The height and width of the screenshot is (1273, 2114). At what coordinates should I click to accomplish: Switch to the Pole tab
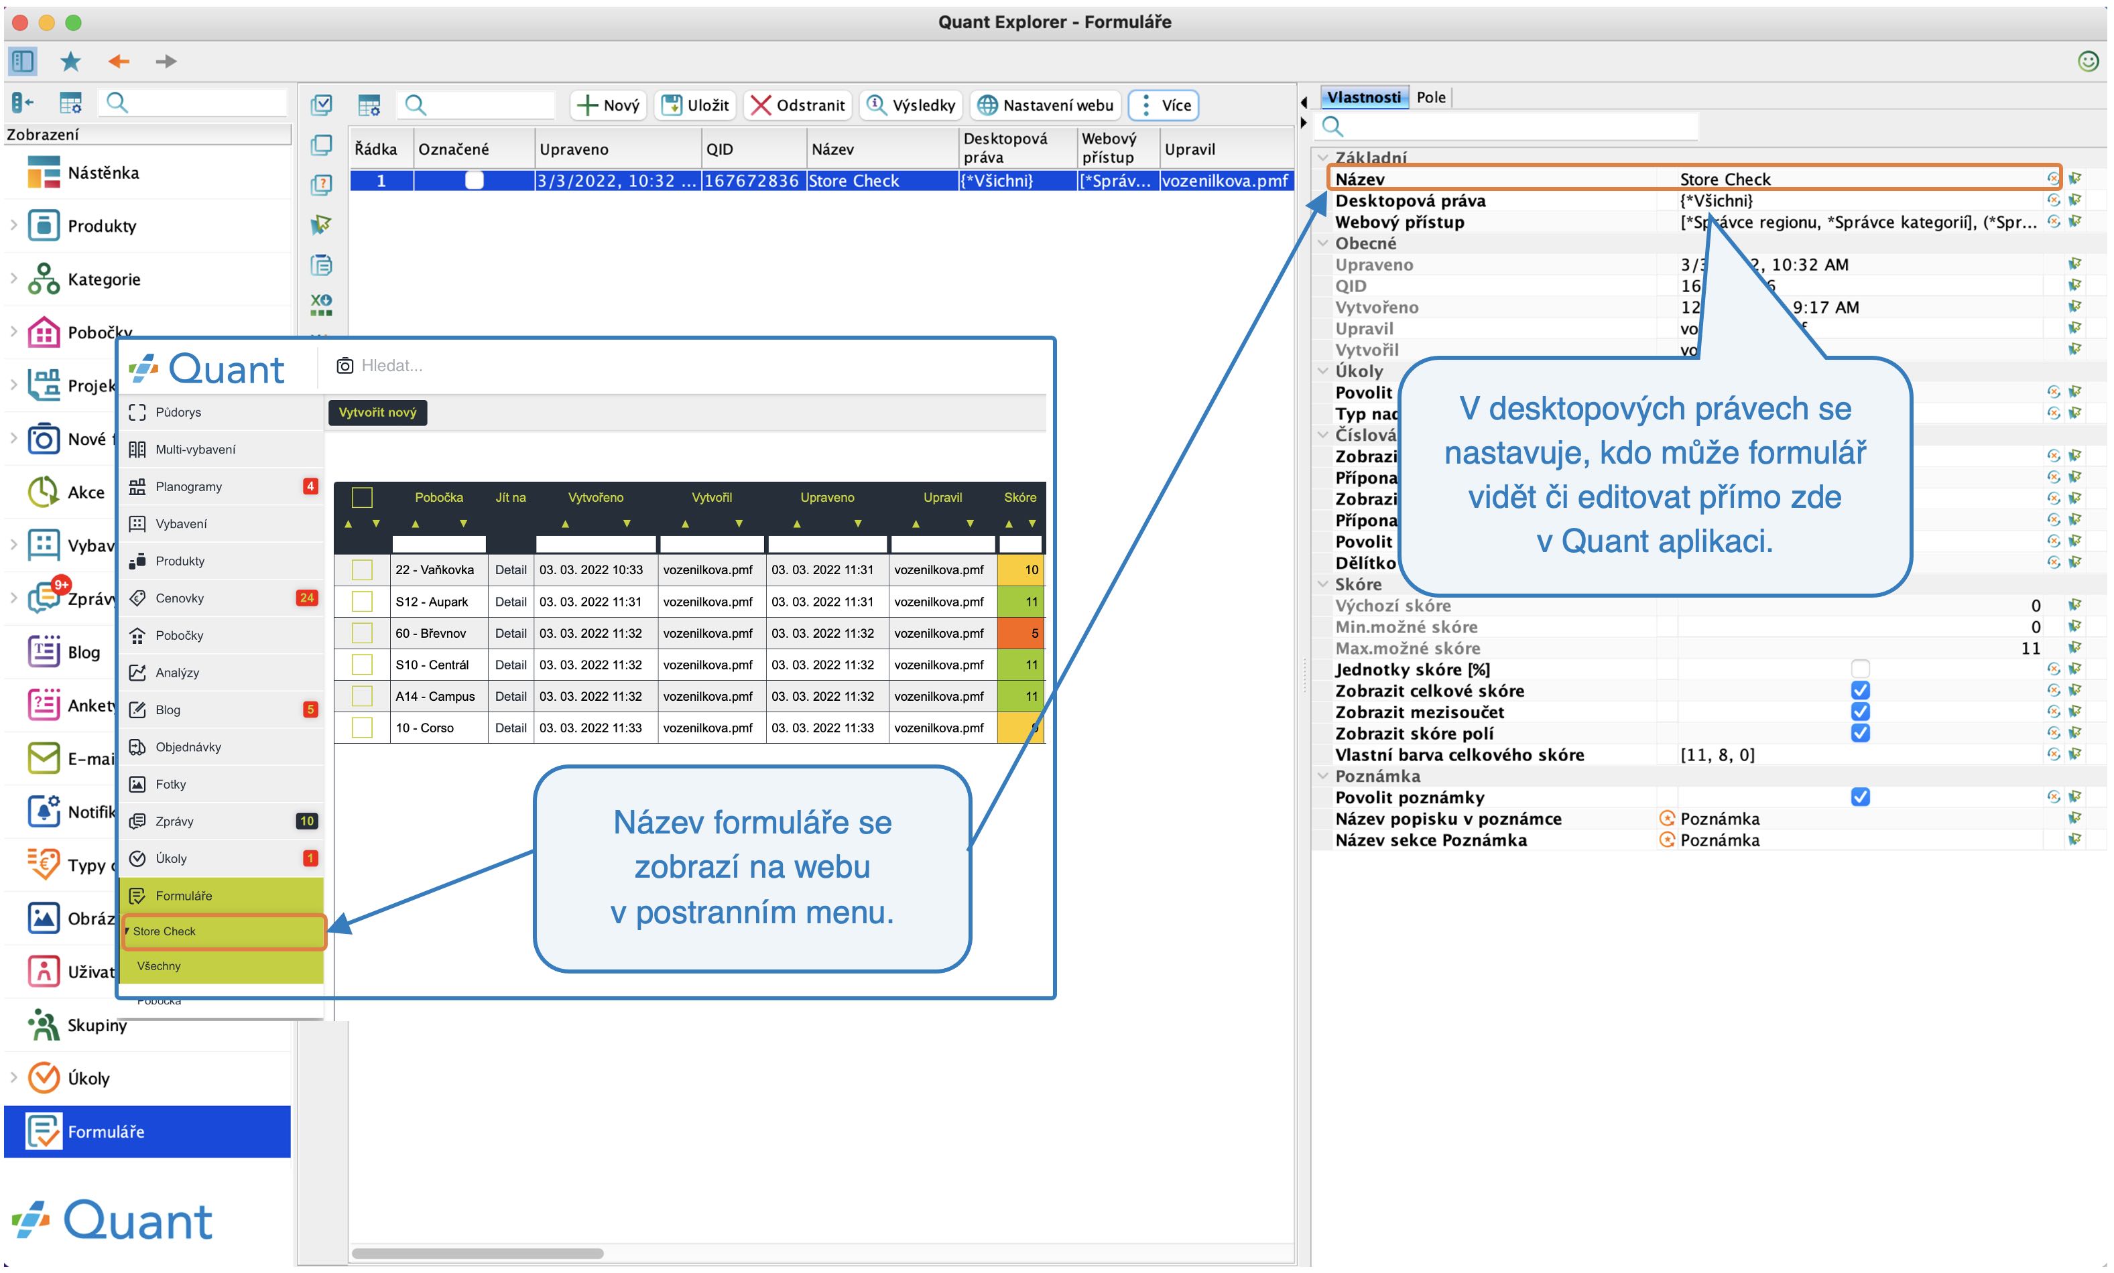(x=1431, y=97)
